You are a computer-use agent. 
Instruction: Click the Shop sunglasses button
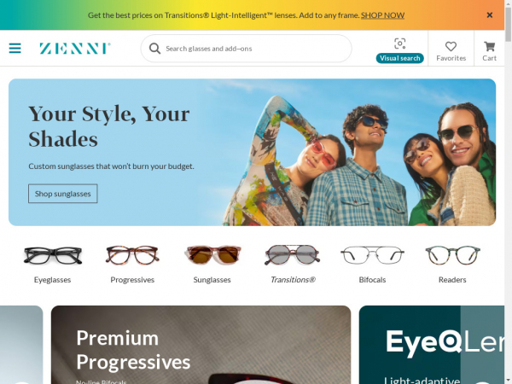[62, 194]
